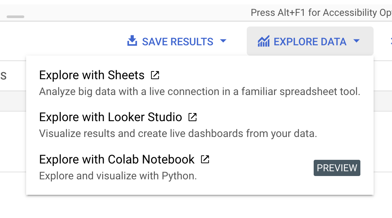Click 'Explore and visualize with Python' text
This screenshot has height=218, width=392.
pyautogui.click(x=118, y=176)
